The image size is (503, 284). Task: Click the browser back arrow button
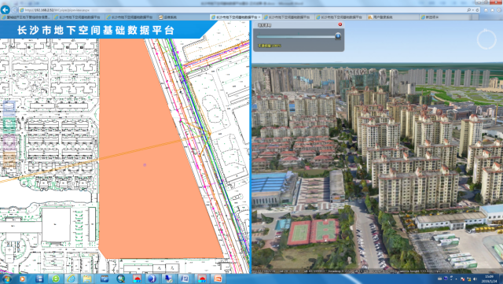pyautogui.click(x=6, y=10)
